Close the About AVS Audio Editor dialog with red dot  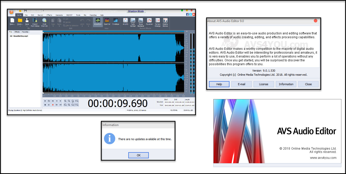[x=316, y=21]
